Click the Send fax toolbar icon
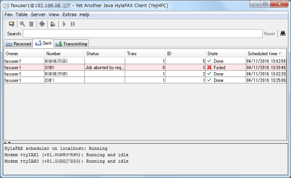The width and height of the screenshot is (291, 178). tap(12, 24)
